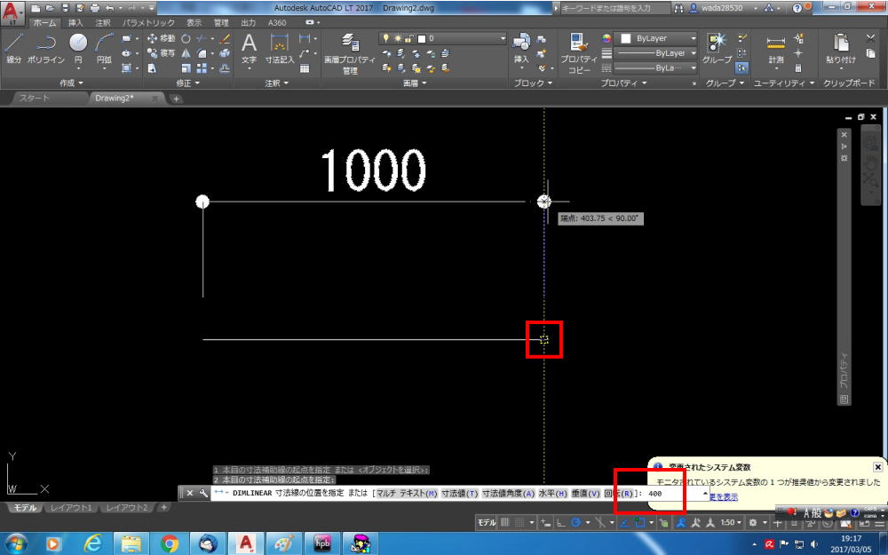Toggle group selection mode button
The height and width of the screenshot is (555, 888).
click(x=741, y=68)
